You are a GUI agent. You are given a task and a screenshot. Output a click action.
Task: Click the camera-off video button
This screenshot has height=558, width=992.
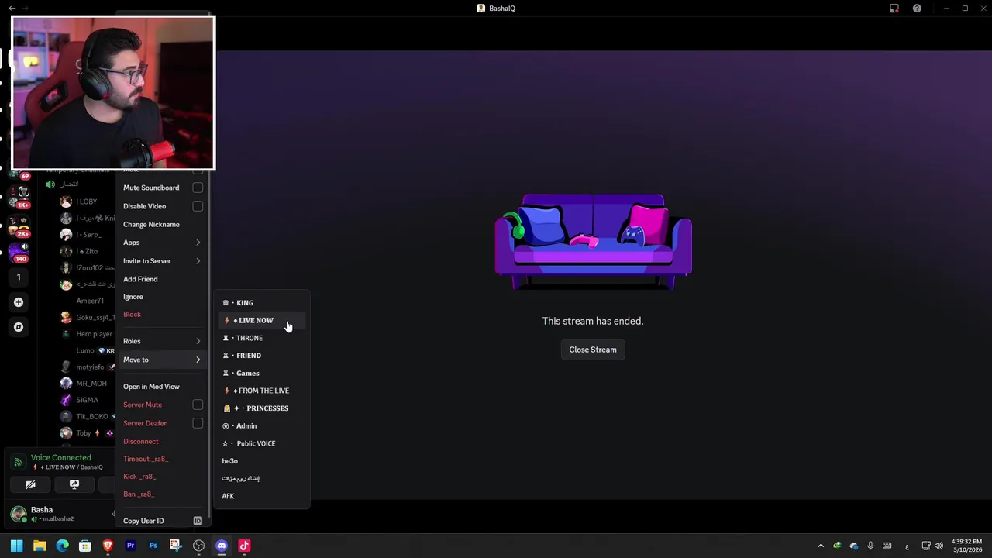click(30, 484)
